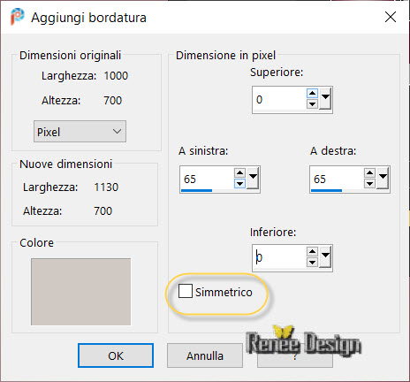
Task: Expand the Inferiore slider dropdown arrow
Action: click(325, 257)
